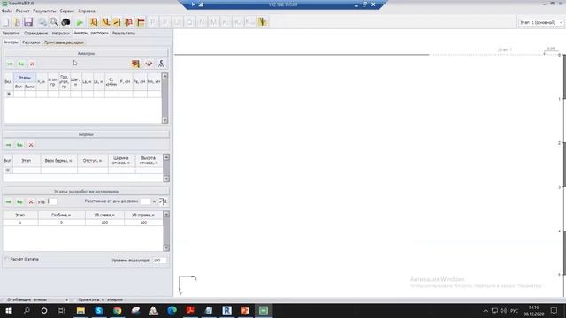
Task: Open the Windows Start menu
Action: (9, 310)
